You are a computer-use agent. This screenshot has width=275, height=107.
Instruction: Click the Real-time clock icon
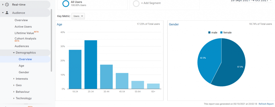click(7, 5)
